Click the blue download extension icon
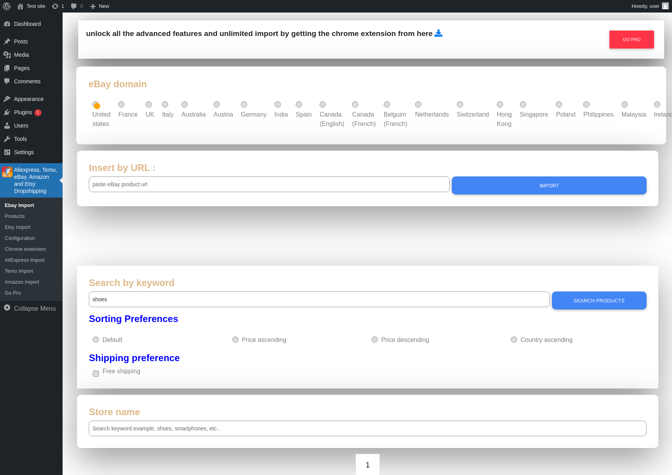Screen dimensions: 672x475 click(438, 33)
